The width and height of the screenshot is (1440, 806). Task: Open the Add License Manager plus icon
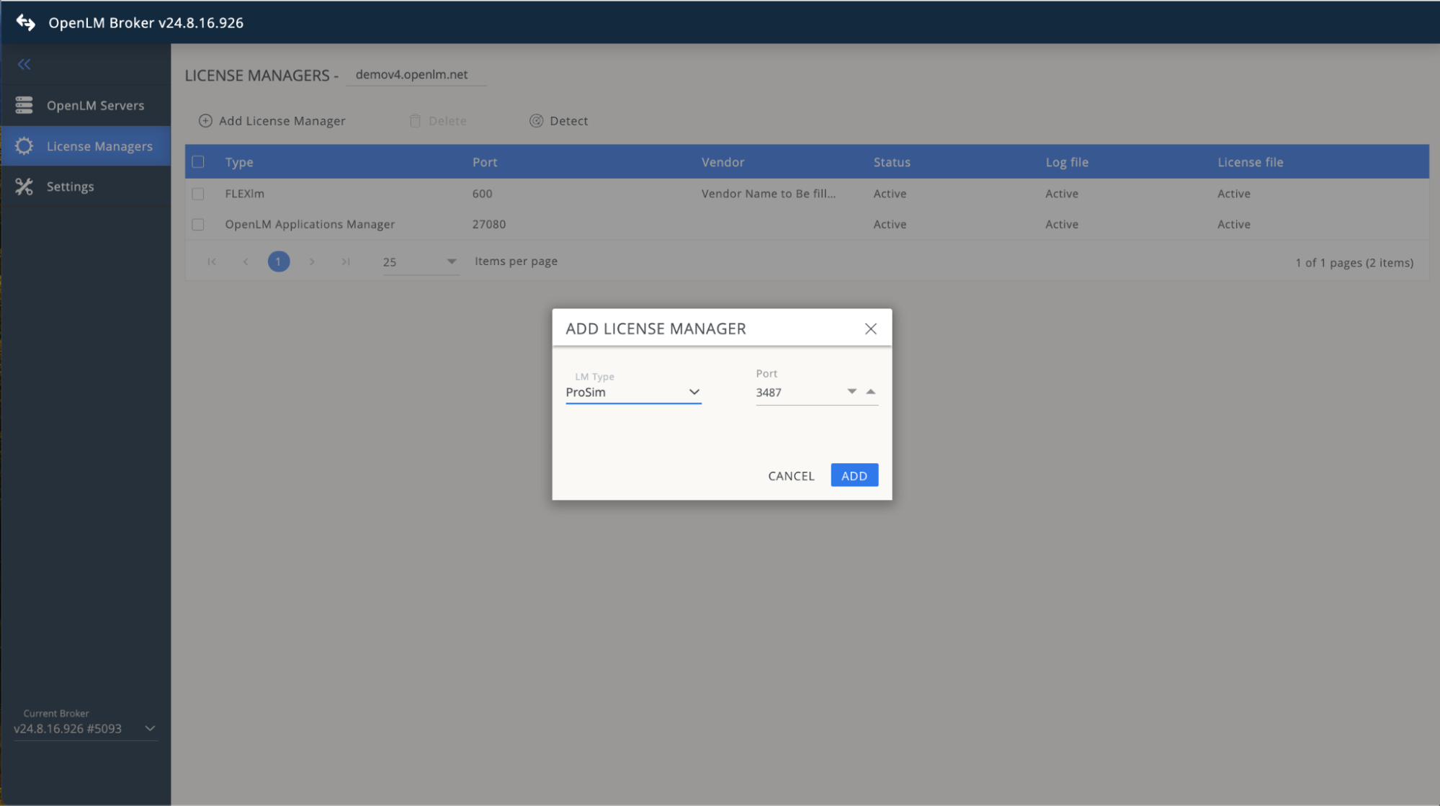(x=205, y=120)
